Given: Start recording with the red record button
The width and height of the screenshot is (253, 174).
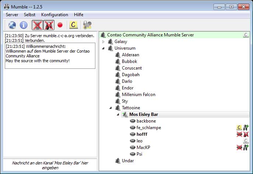Looking at the screenshot, I should (60, 25).
